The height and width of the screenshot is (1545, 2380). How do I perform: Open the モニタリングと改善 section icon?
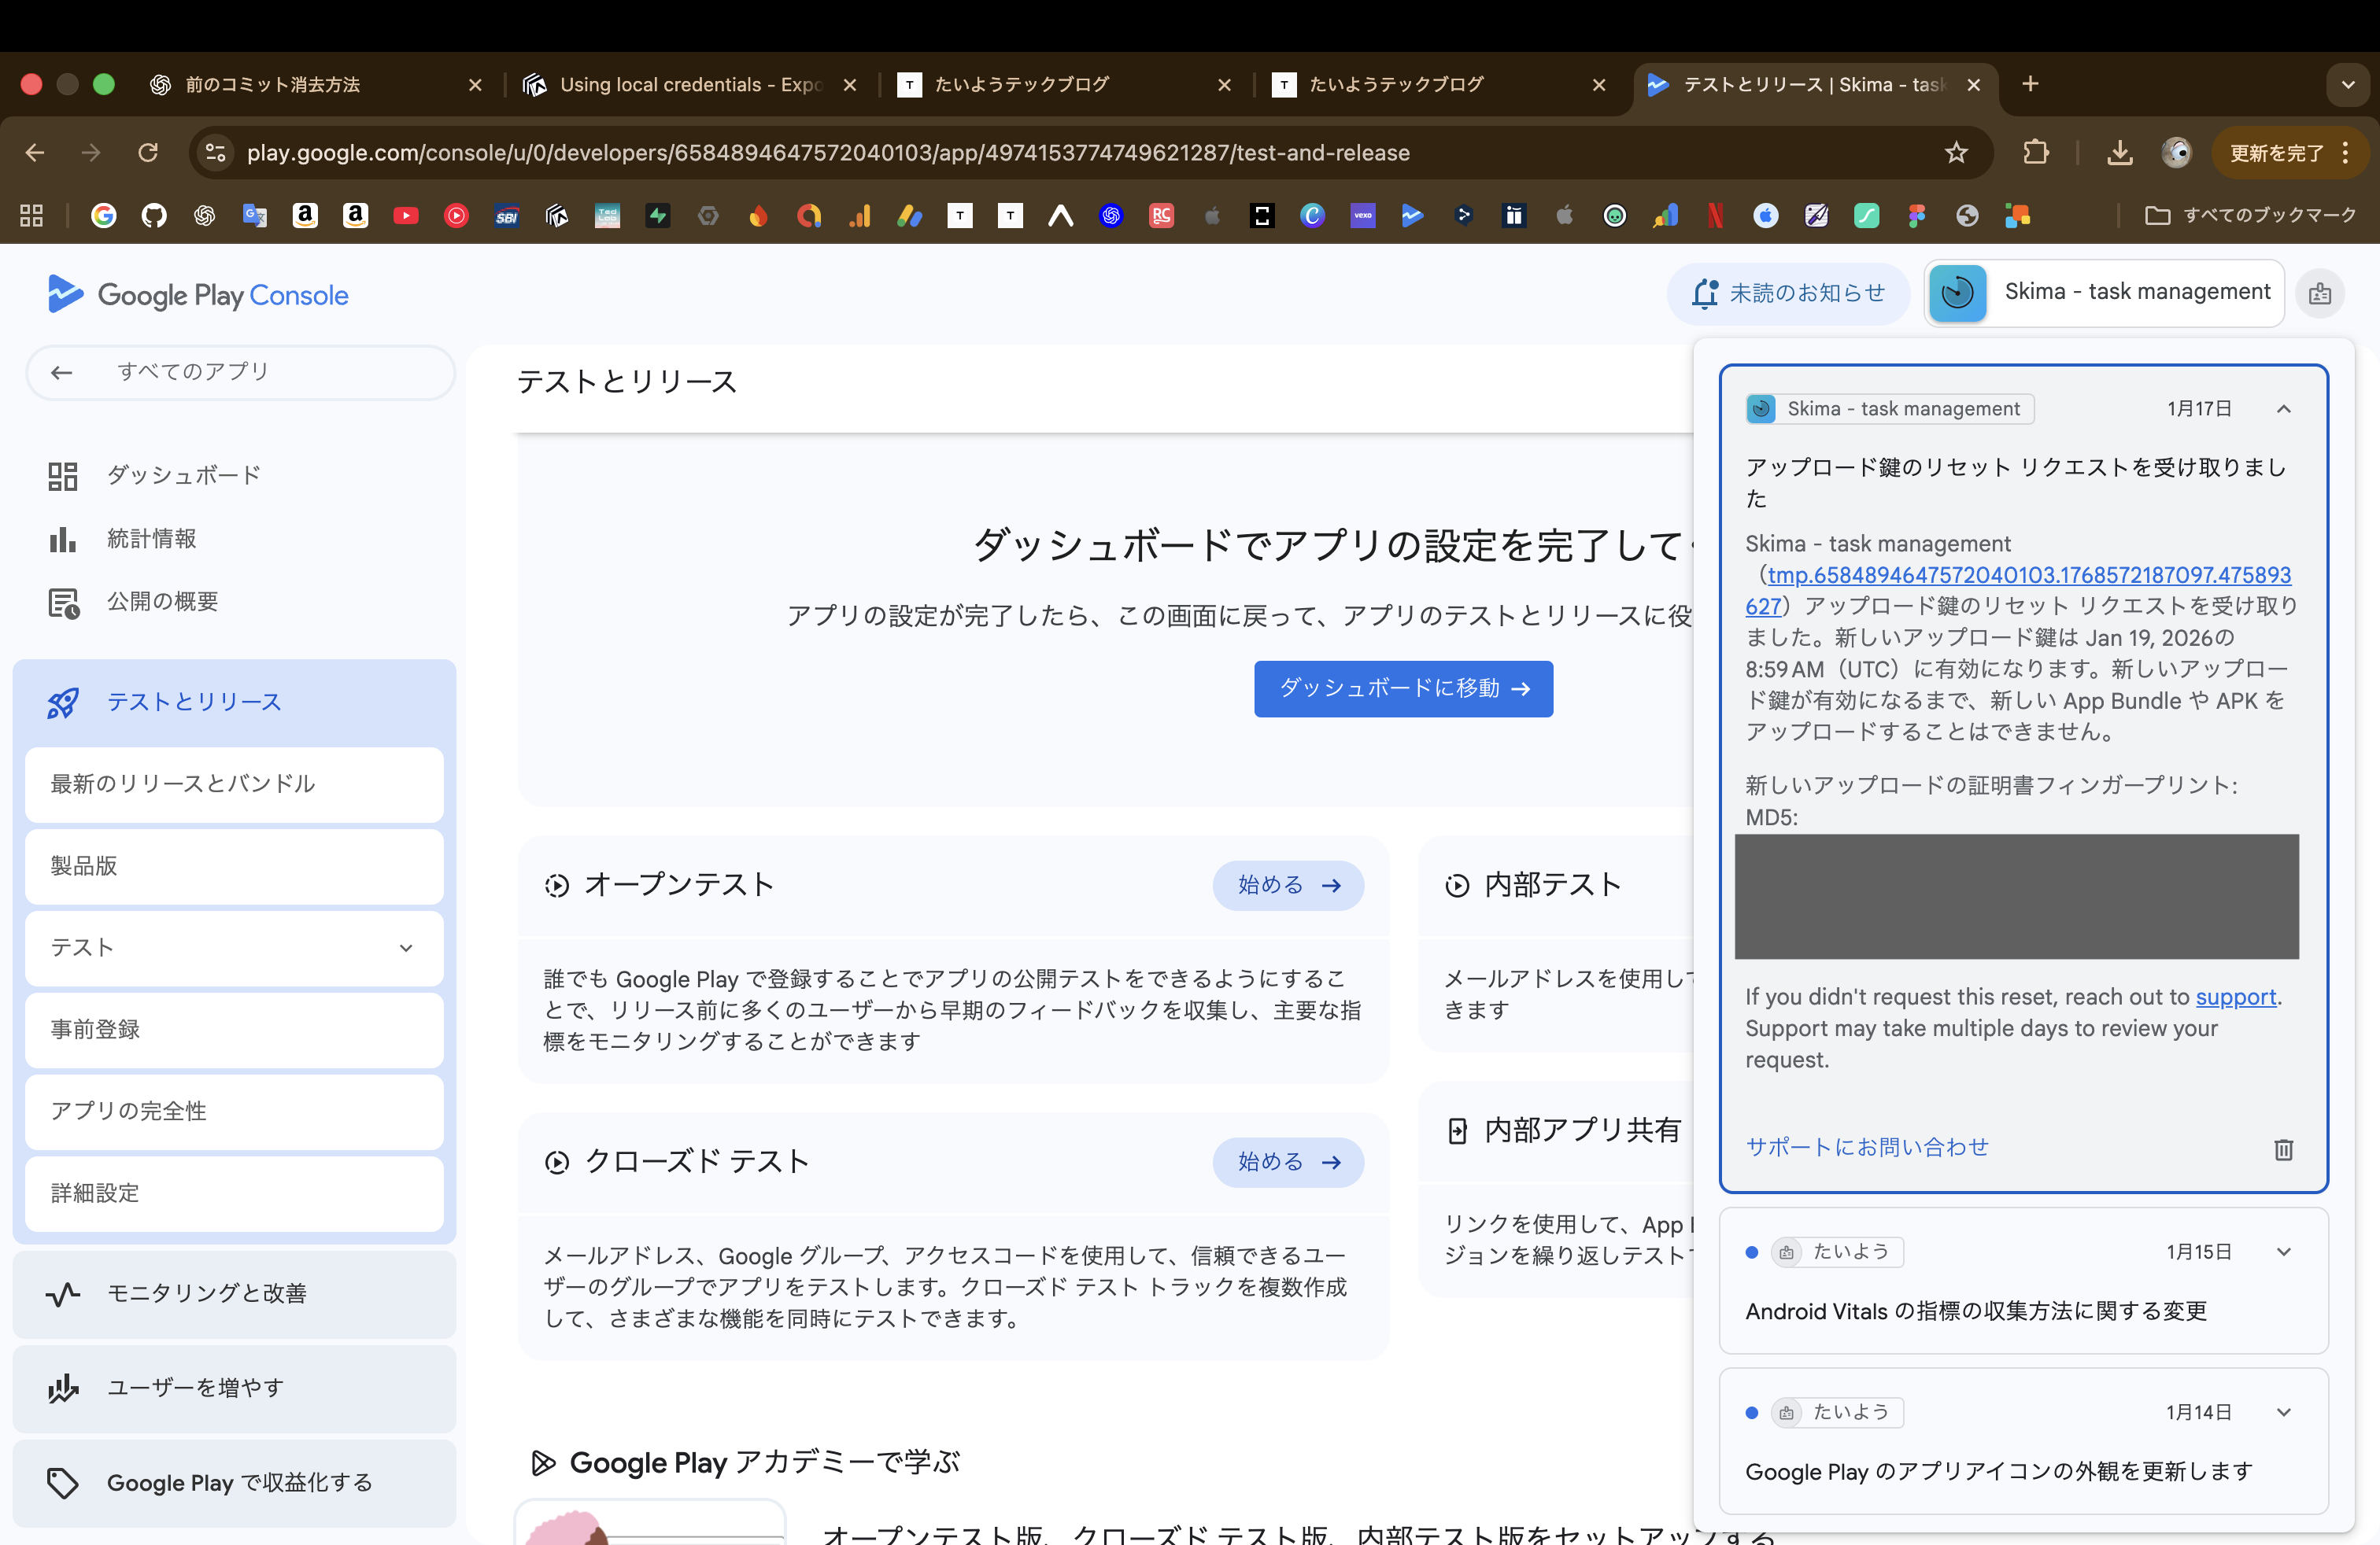(x=62, y=1292)
